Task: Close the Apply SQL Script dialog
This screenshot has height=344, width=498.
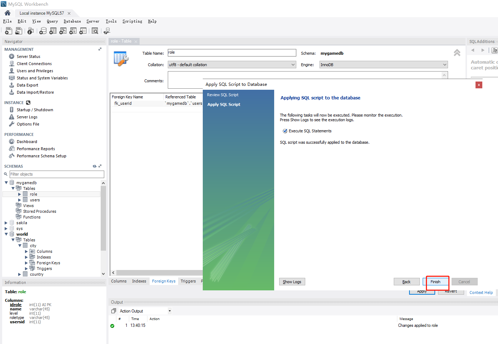Action: coord(479,85)
